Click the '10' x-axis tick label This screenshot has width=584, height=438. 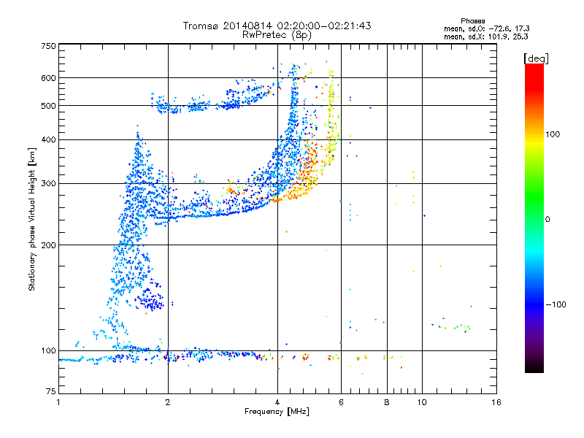coord(422,402)
